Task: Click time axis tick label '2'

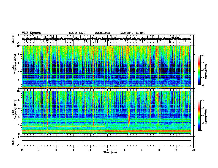Action: click(56, 150)
